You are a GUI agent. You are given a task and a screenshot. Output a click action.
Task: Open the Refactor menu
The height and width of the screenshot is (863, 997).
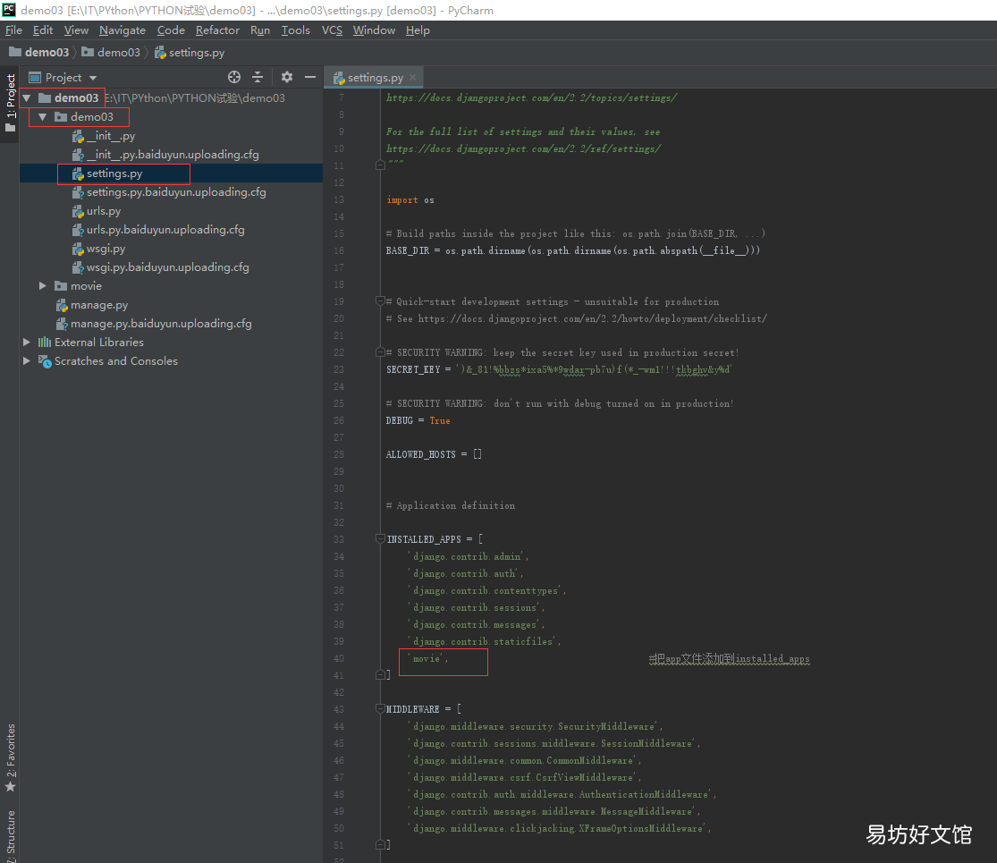pos(217,30)
